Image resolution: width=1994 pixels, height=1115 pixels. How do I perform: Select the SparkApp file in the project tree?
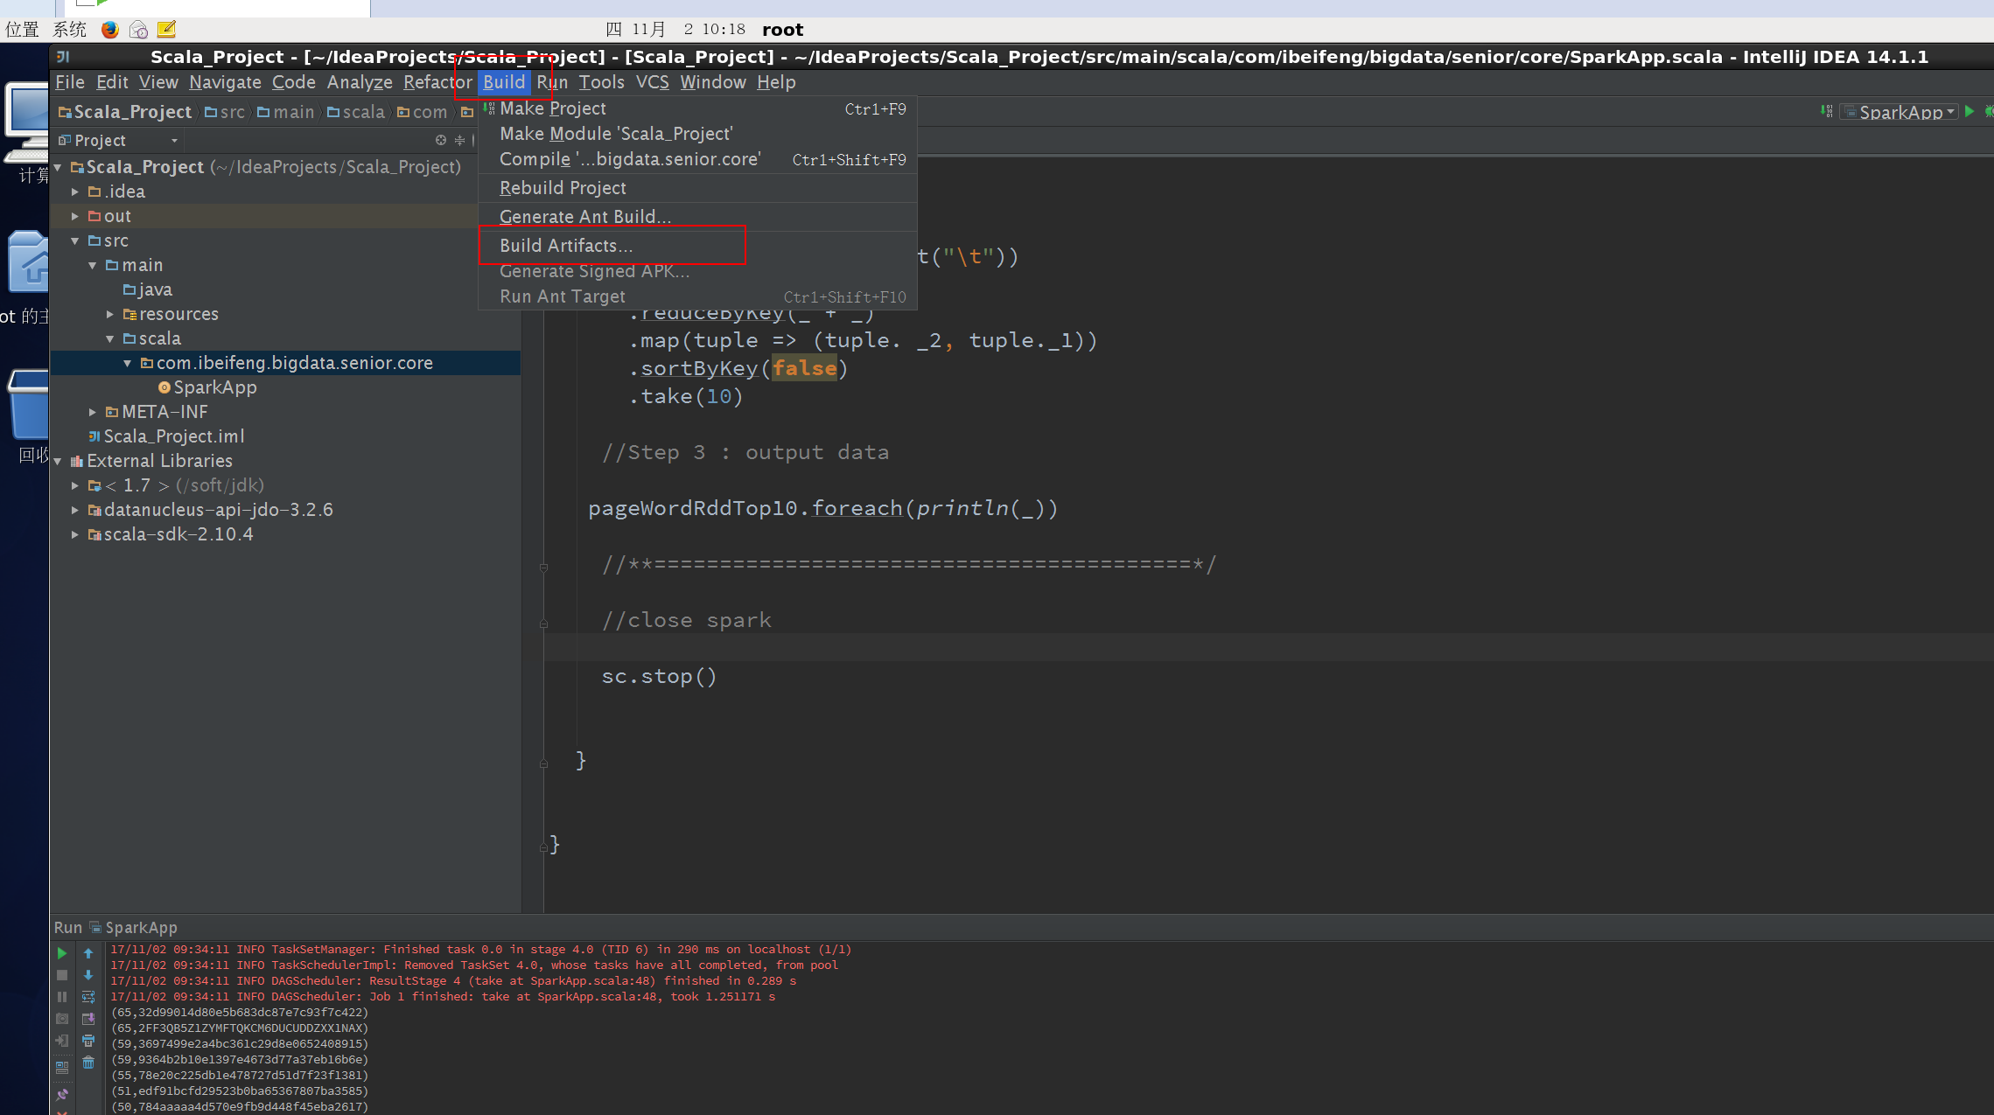point(207,387)
